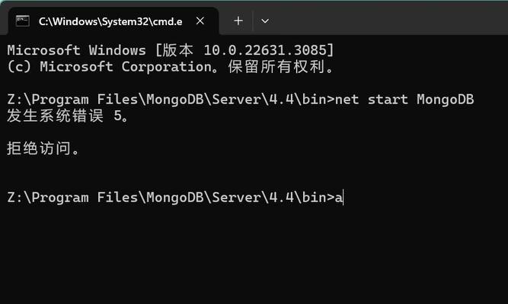Click the cmd terminal icon in the tab
Viewport: 508px width, 304px height.
[23, 21]
